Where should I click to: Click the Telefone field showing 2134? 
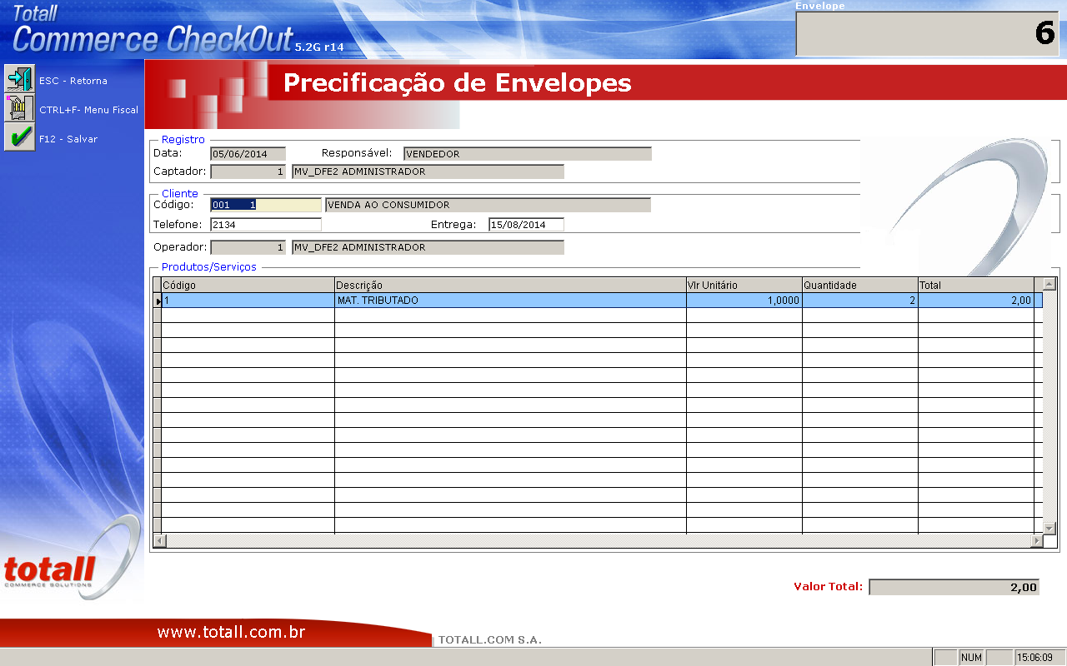(265, 224)
